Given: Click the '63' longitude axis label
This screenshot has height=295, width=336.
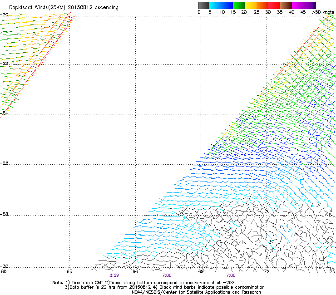Looking at the screenshot, I should (69, 271).
